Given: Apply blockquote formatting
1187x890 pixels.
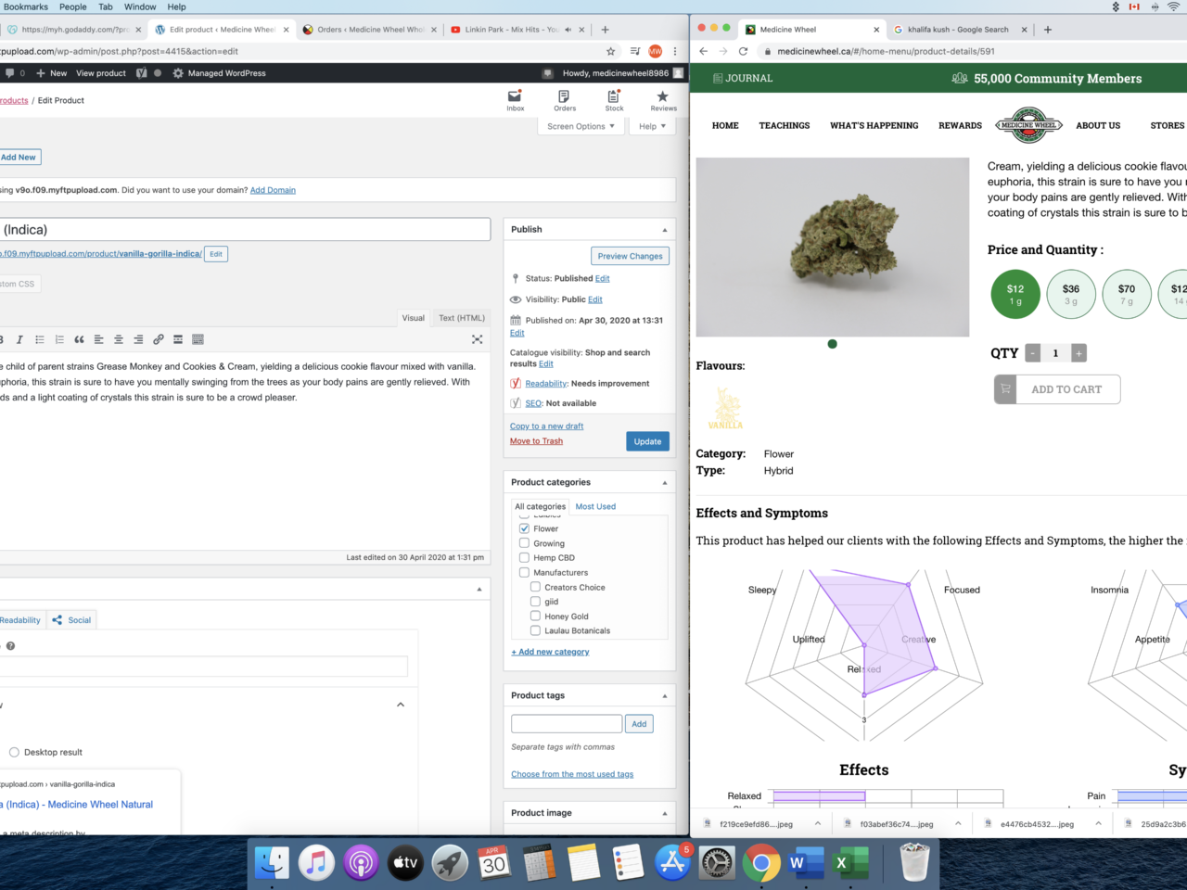Looking at the screenshot, I should click(x=79, y=340).
